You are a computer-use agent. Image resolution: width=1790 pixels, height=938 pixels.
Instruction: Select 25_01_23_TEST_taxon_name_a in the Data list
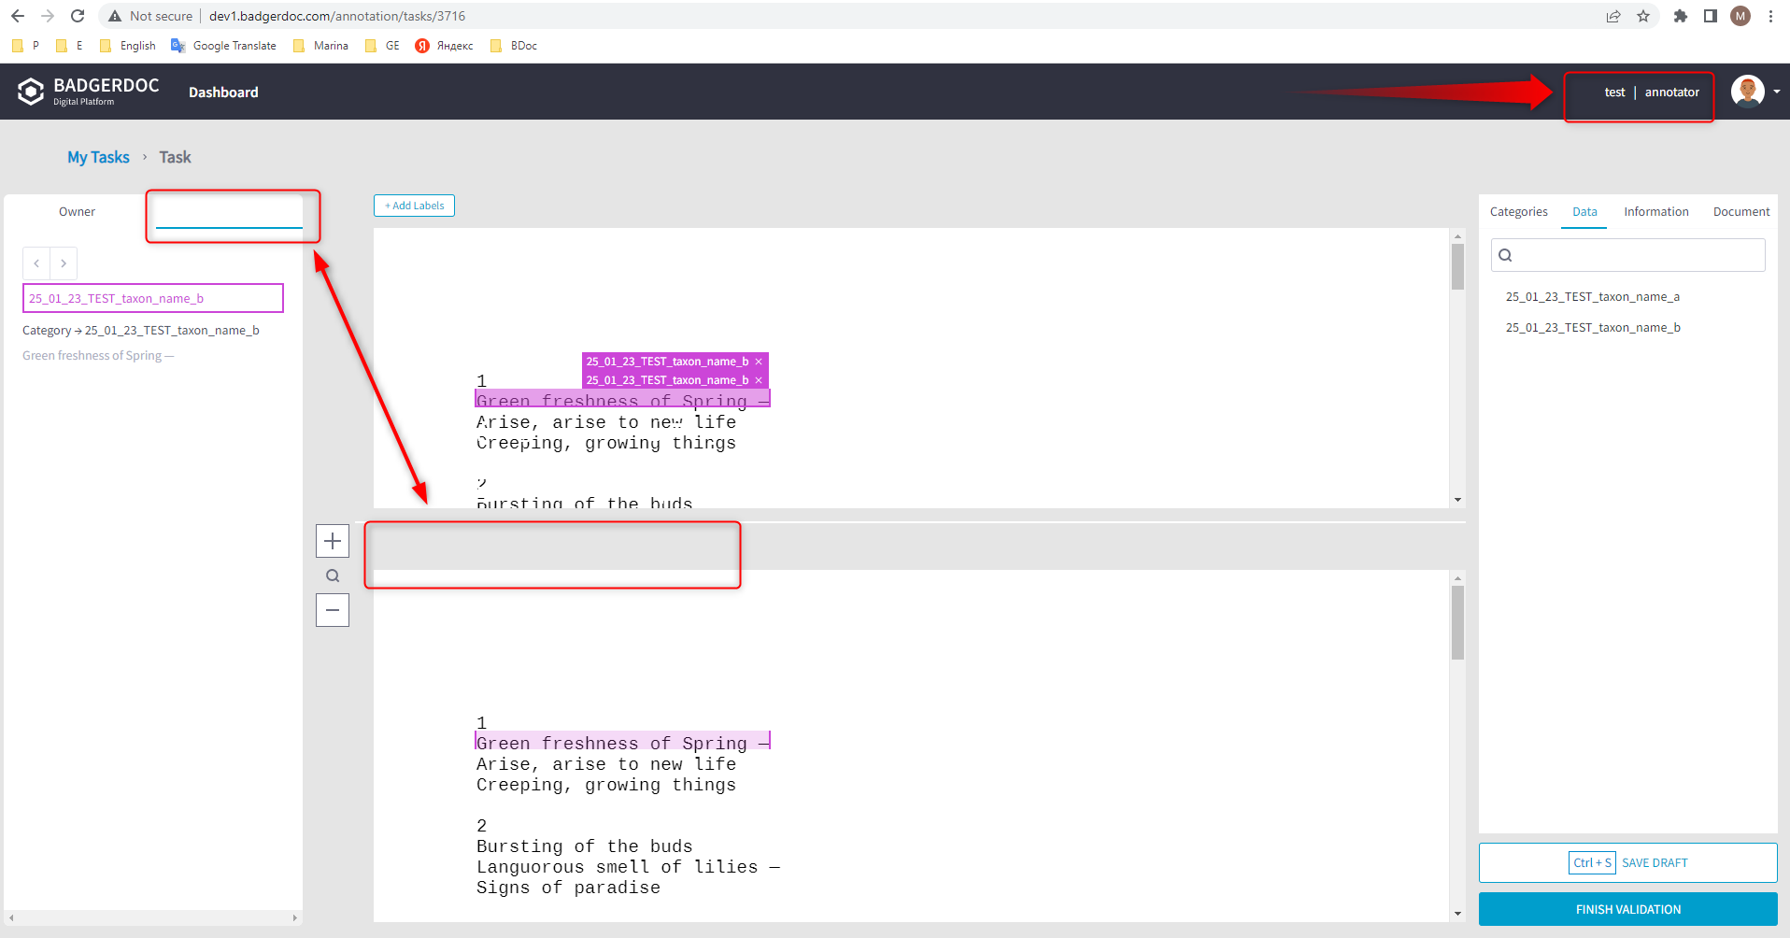pos(1593,296)
